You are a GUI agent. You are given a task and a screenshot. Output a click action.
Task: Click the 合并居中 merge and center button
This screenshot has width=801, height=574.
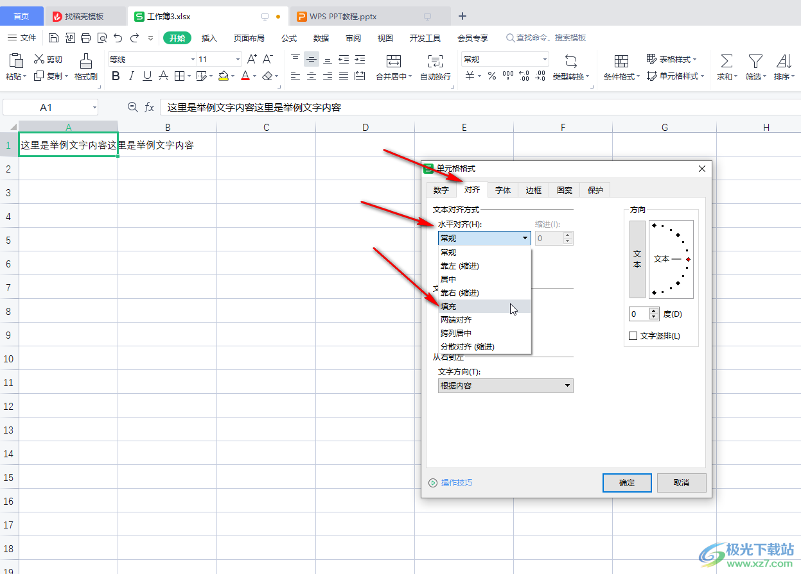(x=394, y=67)
